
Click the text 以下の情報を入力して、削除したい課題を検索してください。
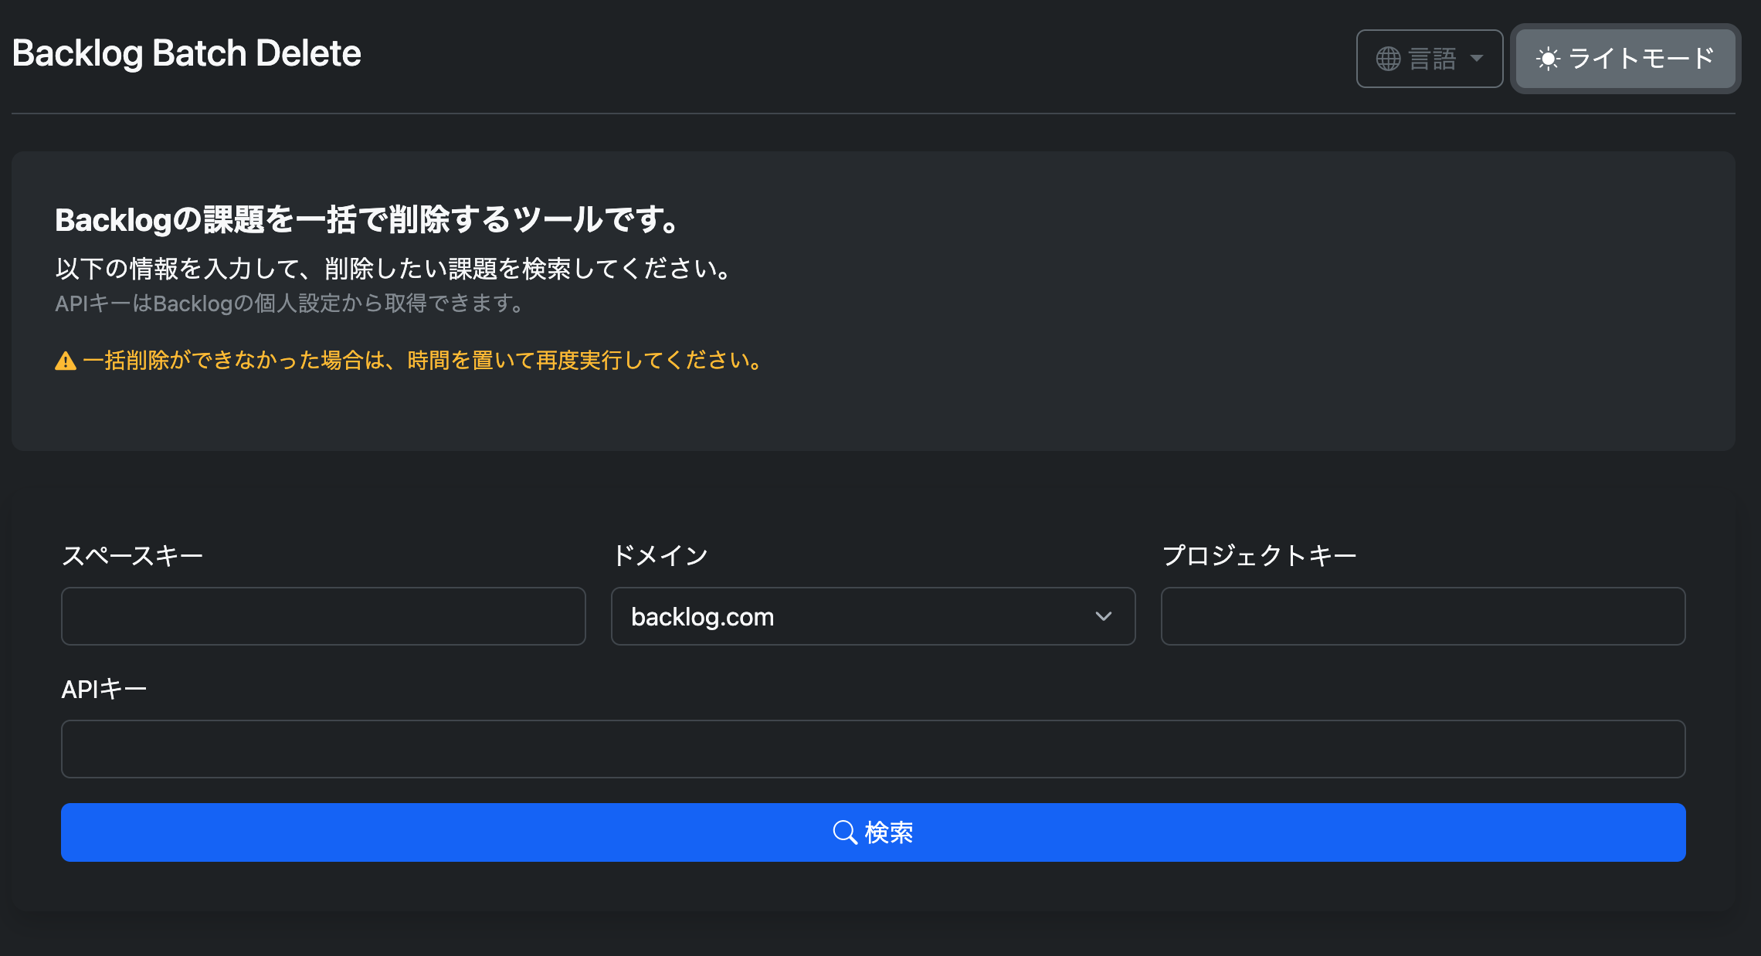coord(395,269)
